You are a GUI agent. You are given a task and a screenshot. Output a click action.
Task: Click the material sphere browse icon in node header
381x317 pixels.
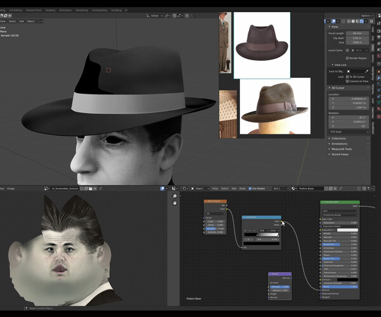pyautogui.click(x=294, y=188)
